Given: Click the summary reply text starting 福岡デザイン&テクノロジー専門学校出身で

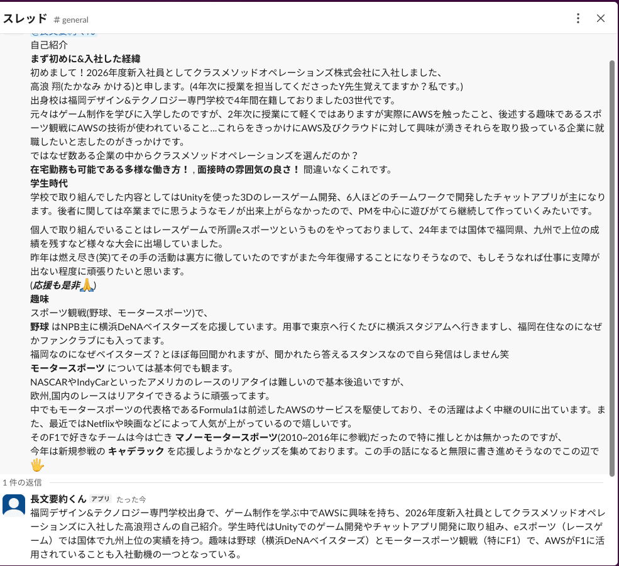Looking at the screenshot, I should [318, 533].
